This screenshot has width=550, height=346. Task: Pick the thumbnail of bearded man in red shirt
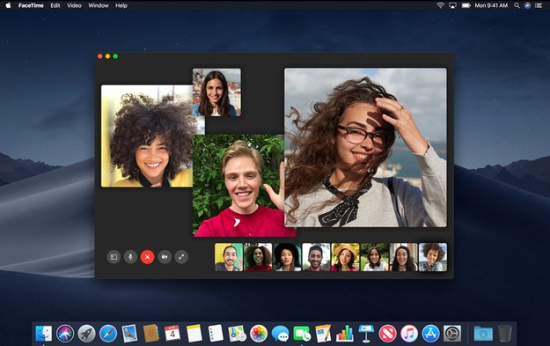click(316, 257)
